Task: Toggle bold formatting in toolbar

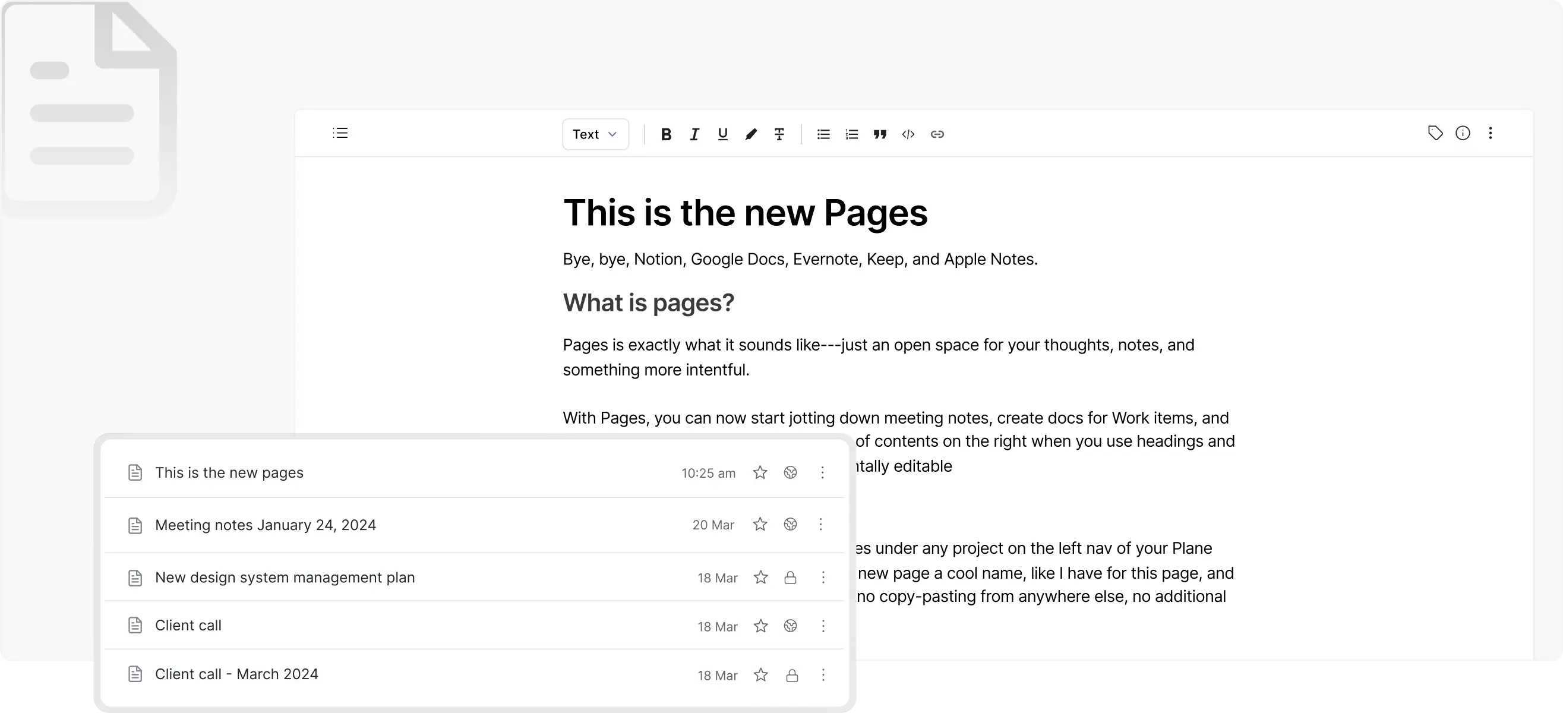Action: coord(665,134)
